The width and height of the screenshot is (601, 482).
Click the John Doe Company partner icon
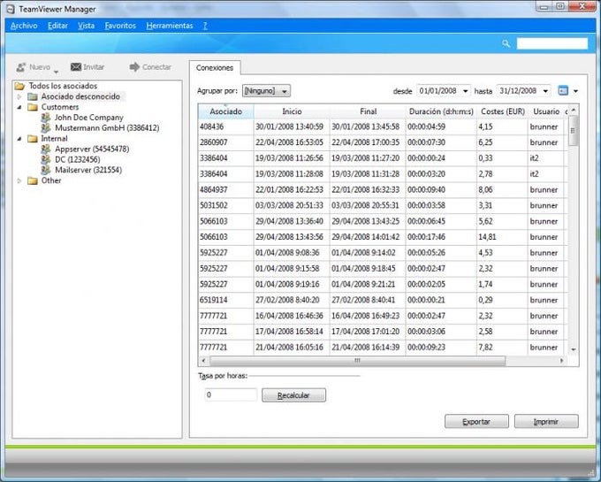46,118
